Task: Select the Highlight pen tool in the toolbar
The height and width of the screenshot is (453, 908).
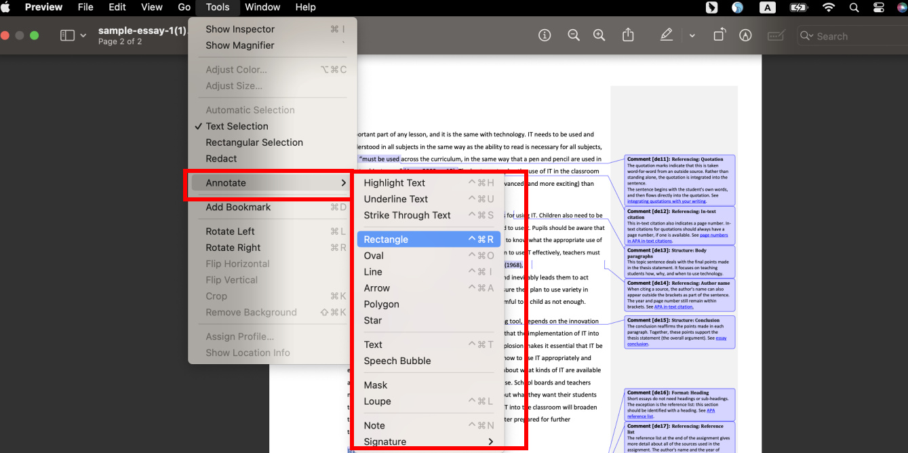Action: (667, 35)
